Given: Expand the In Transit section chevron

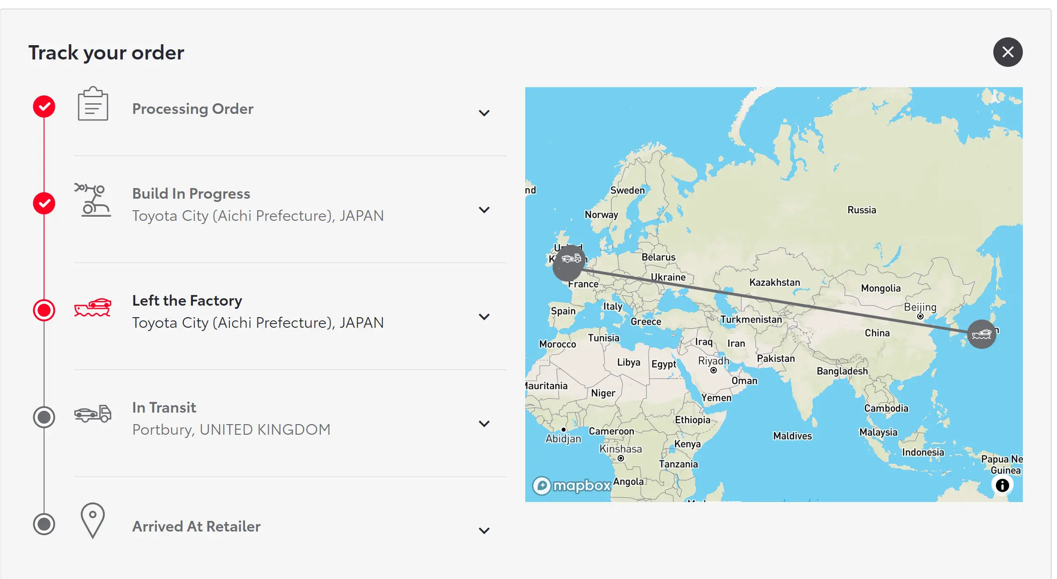Looking at the screenshot, I should 484,424.
